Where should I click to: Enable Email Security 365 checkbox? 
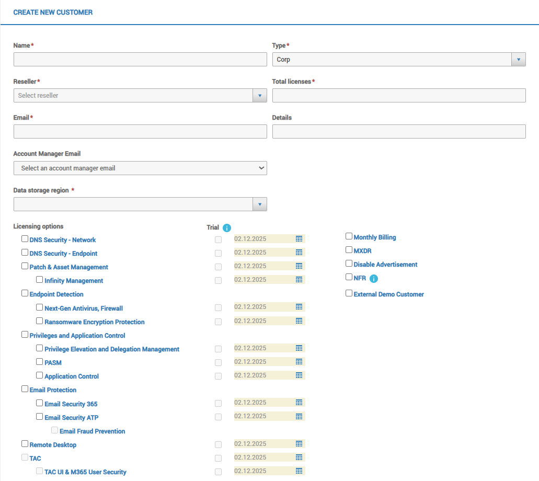tap(40, 403)
